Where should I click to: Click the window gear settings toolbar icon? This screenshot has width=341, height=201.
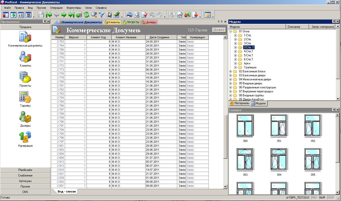[x=208, y=15]
